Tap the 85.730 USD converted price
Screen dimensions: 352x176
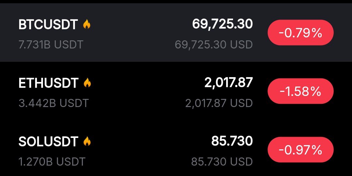(222, 161)
